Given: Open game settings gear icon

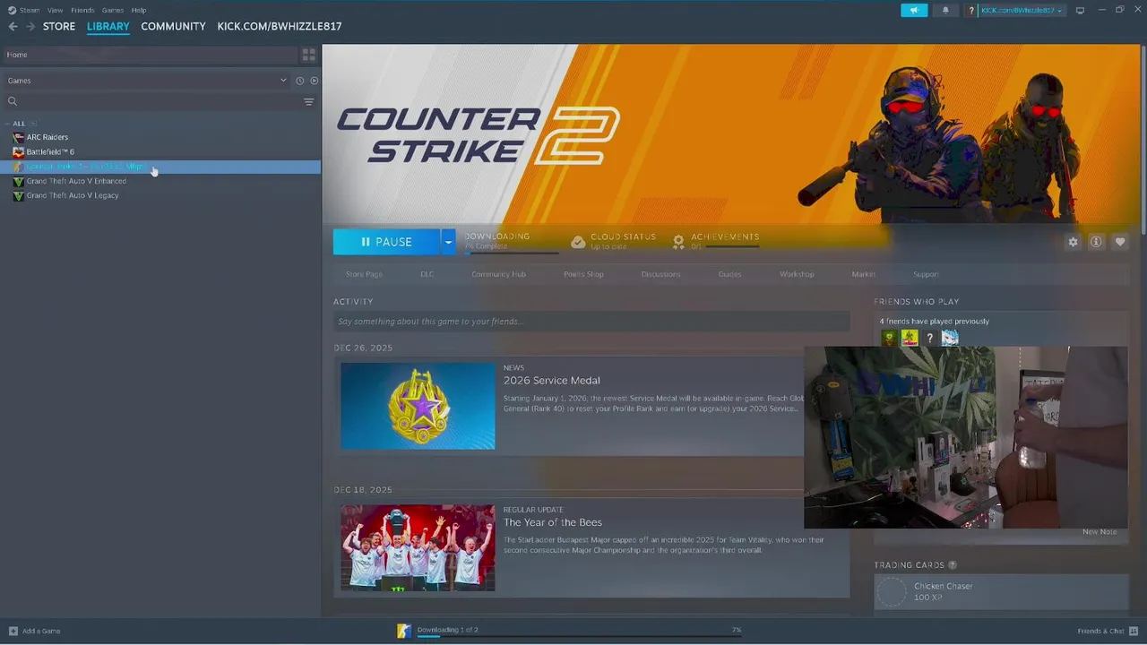Looking at the screenshot, I should (1073, 242).
